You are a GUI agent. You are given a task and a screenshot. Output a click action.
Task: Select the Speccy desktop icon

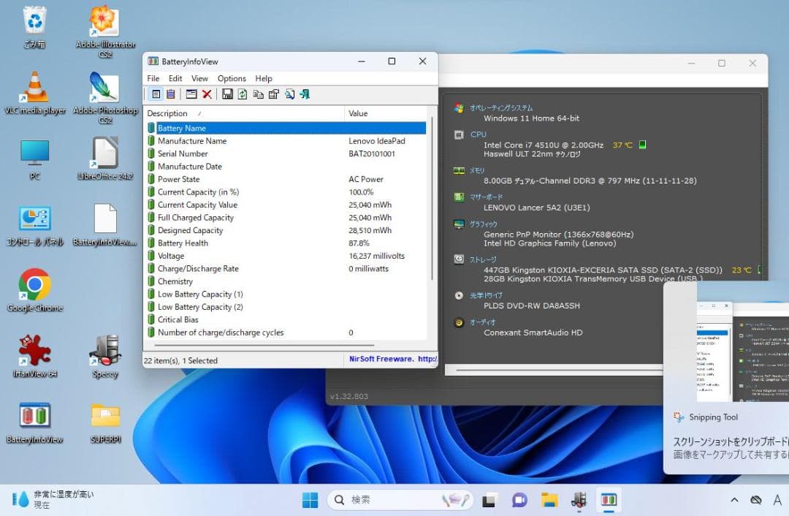pos(105,355)
